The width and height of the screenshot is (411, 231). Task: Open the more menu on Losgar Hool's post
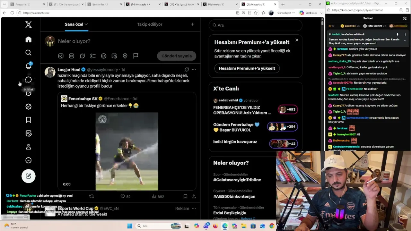click(194, 69)
